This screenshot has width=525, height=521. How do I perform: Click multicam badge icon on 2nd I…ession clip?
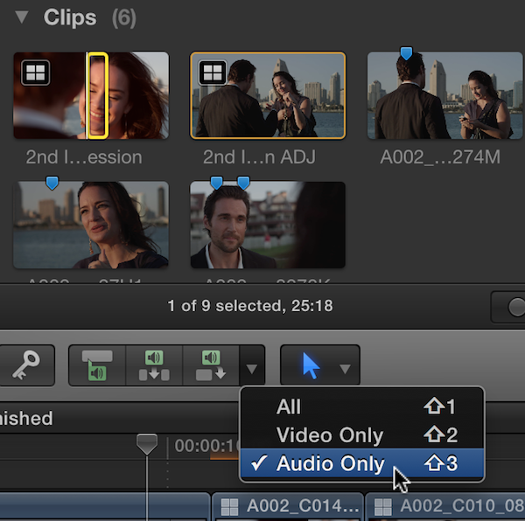click(36, 73)
